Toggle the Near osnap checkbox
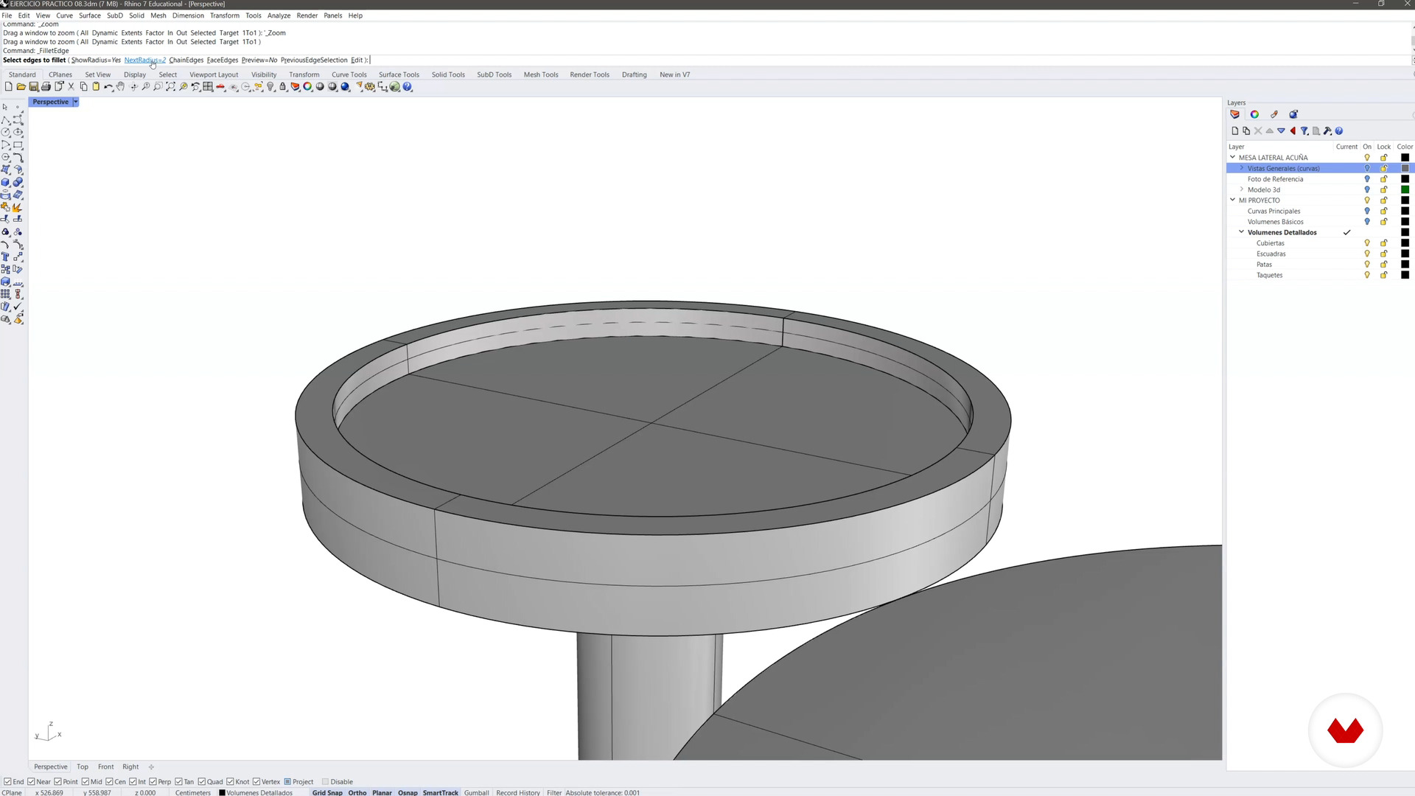Viewport: 1415px width, 796px height. click(x=32, y=782)
